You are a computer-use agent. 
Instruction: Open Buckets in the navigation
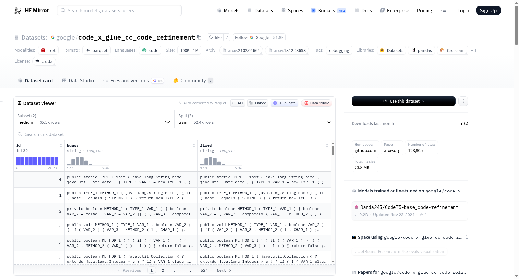(329, 11)
